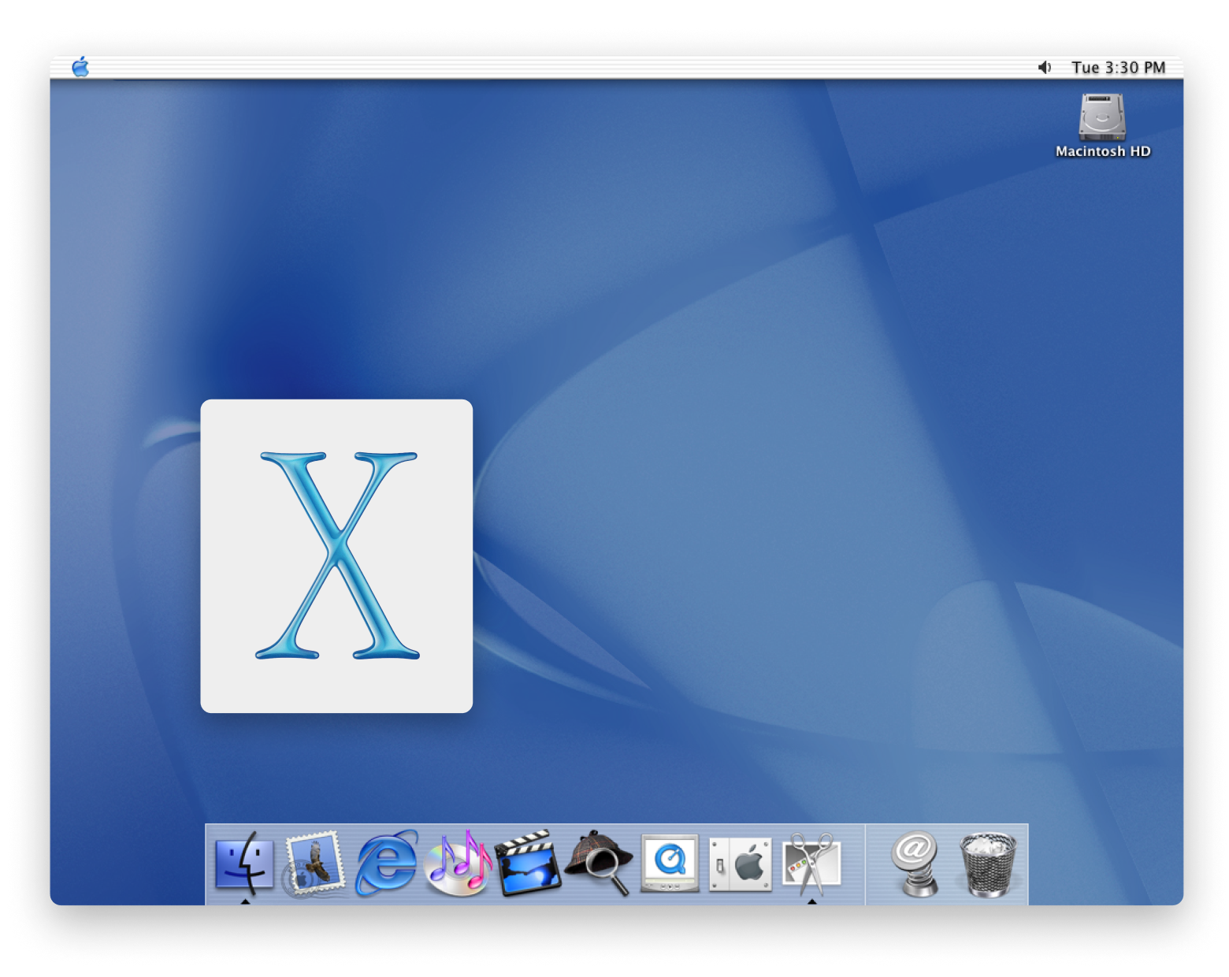Open the Trash in the Dock
This screenshot has width=1229, height=977.
[988, 864]
